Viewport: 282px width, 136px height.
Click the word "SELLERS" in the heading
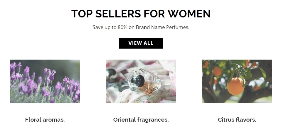[118, 14]
